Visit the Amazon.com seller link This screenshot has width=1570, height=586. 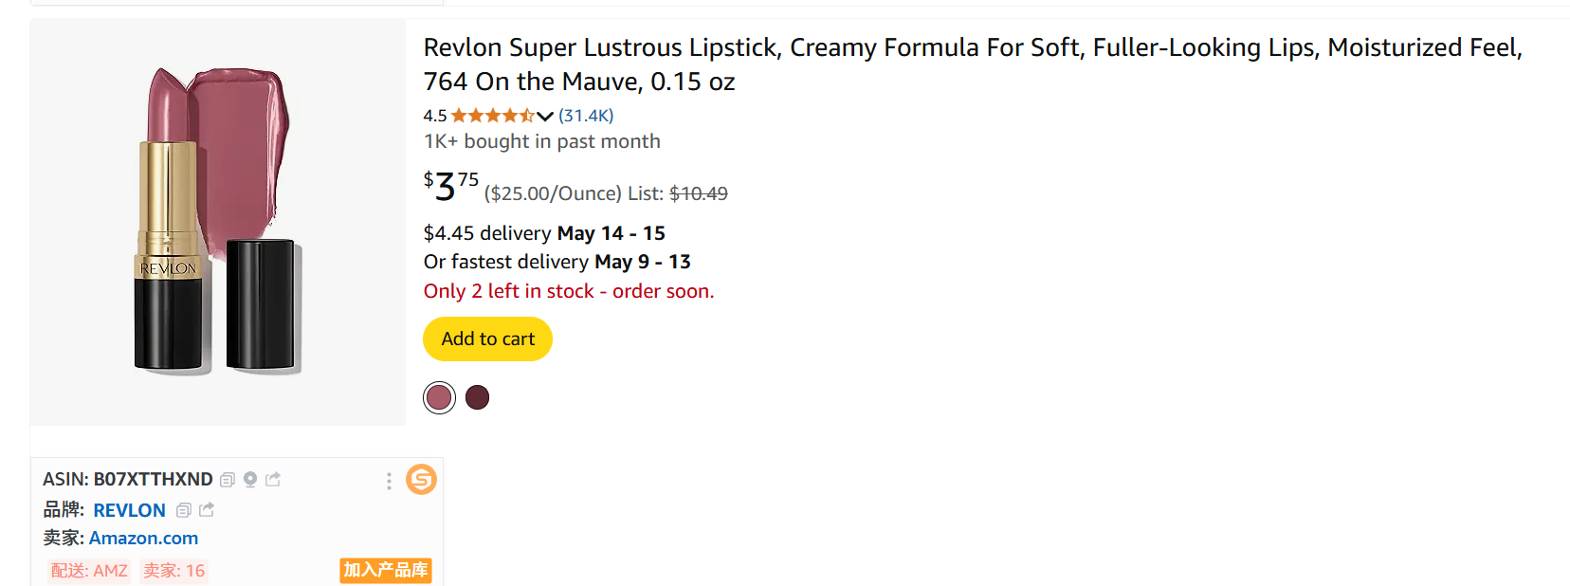click(x=143, y=538)
